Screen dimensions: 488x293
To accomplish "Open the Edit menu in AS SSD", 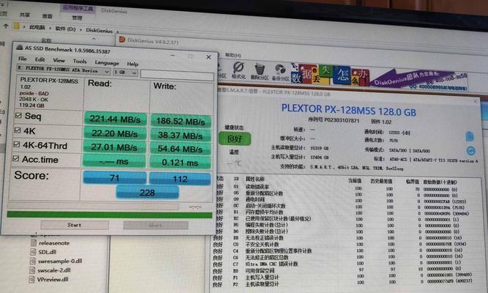I will tap(40, 59).
